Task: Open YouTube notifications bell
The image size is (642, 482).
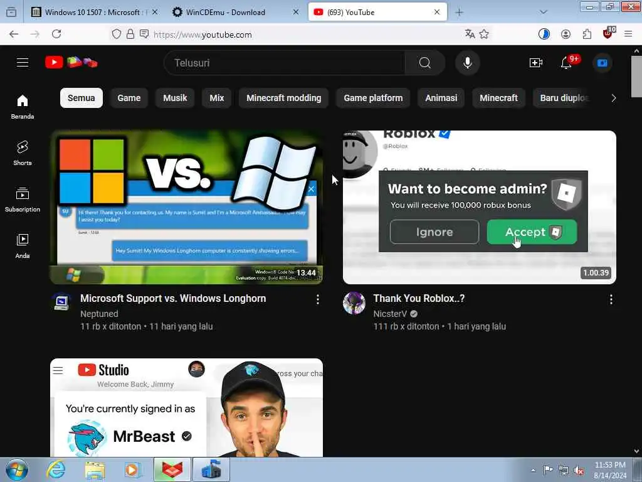Action: [566, 63]
